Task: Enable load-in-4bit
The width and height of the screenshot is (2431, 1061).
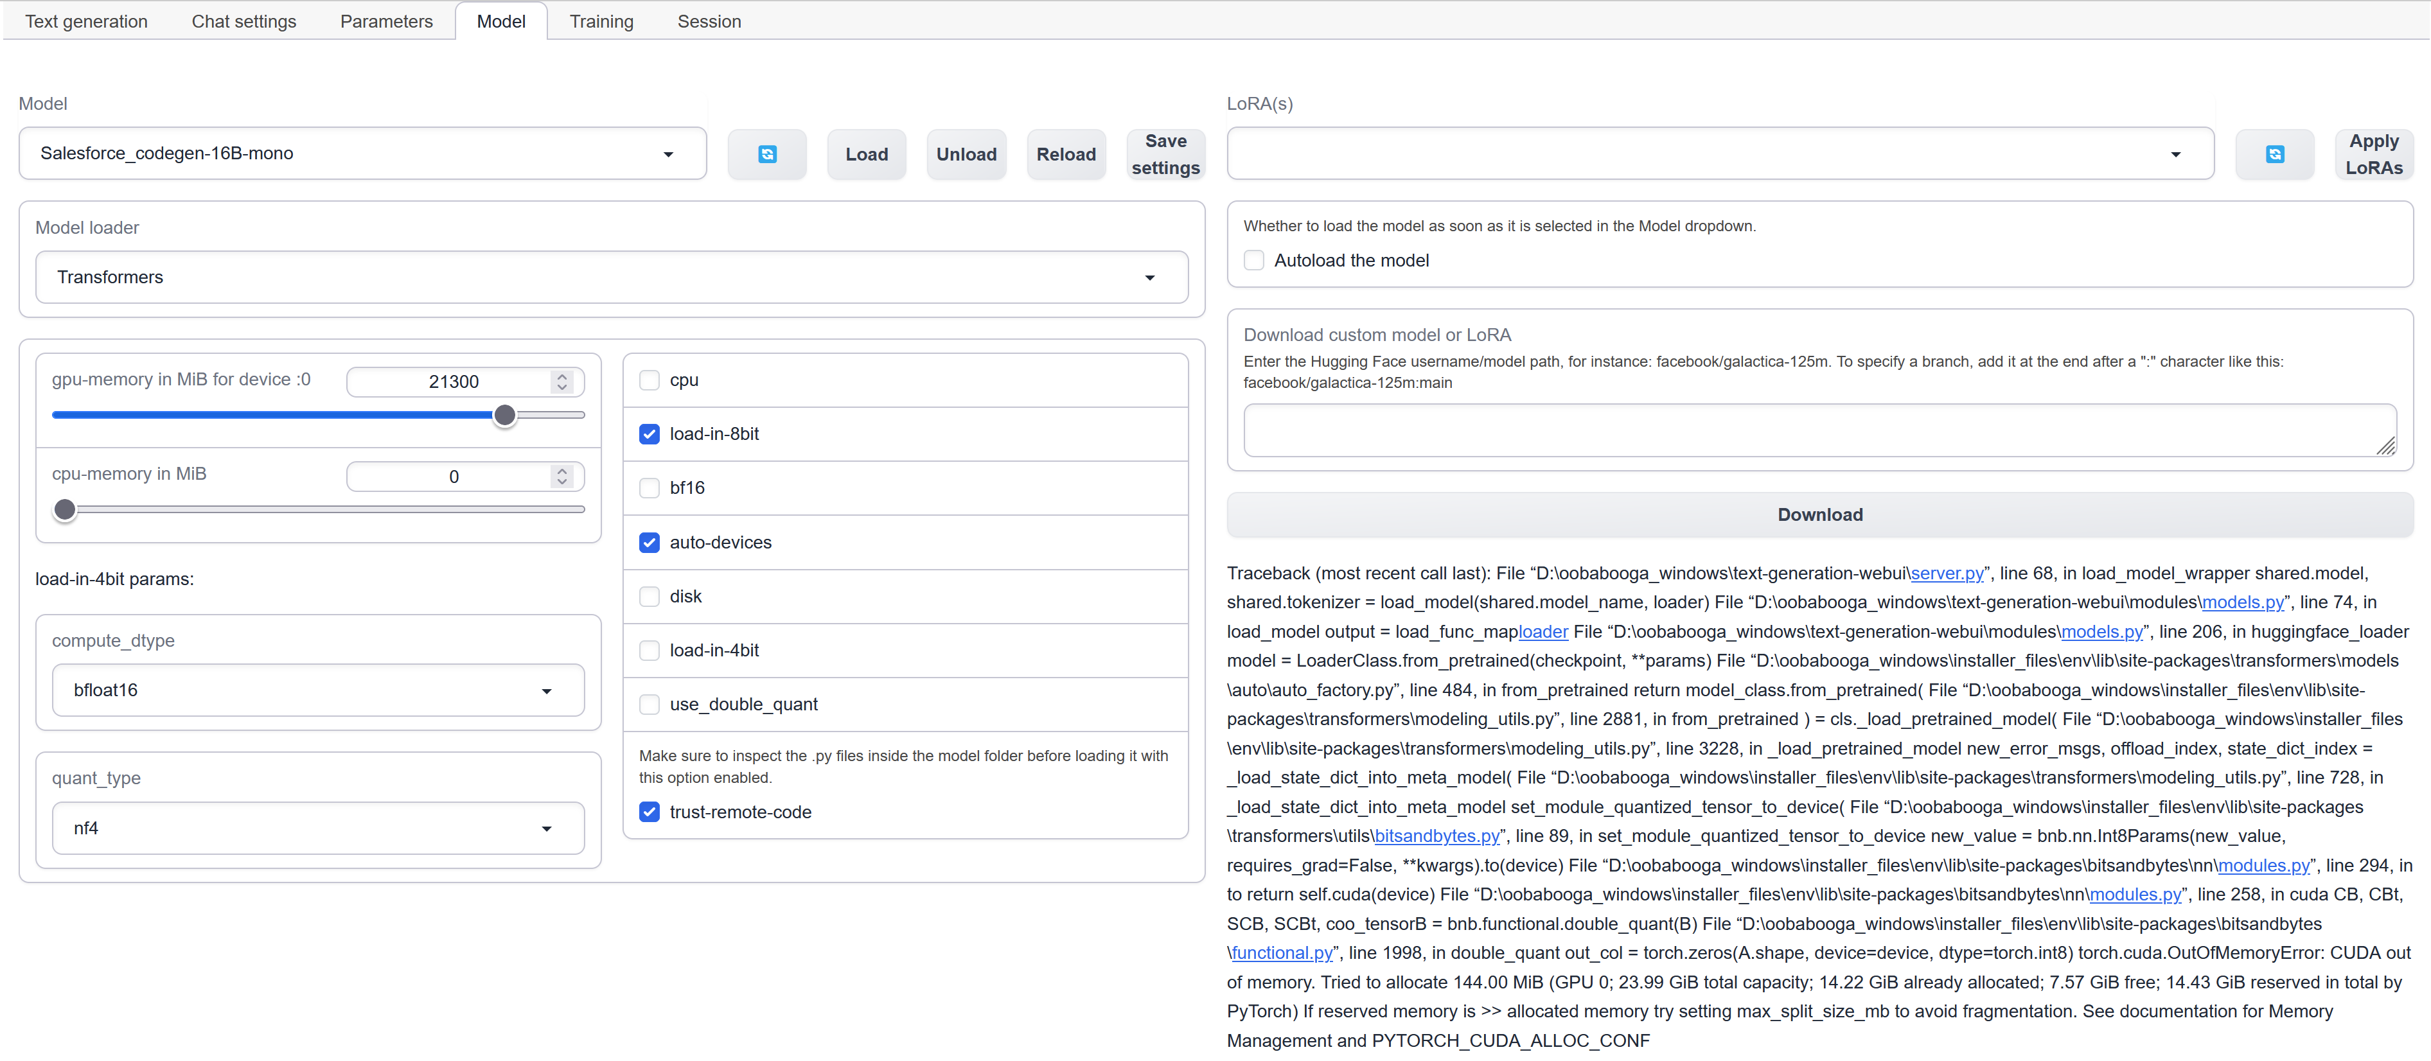Action: [x=650, y=650]
